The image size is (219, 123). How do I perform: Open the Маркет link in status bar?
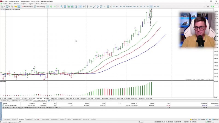click(194, 119)
